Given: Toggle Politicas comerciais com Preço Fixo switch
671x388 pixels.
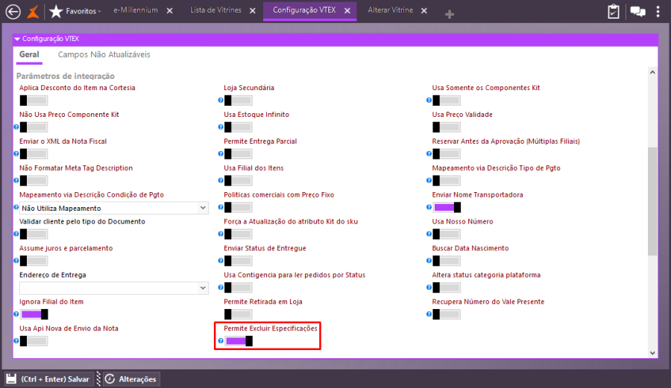Looking at the screenshot, I should [239, 207].
